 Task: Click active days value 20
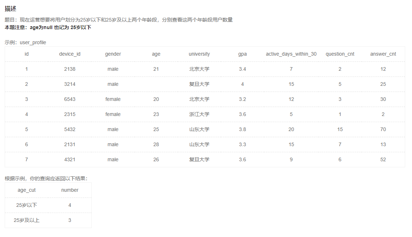coord(291,129)
